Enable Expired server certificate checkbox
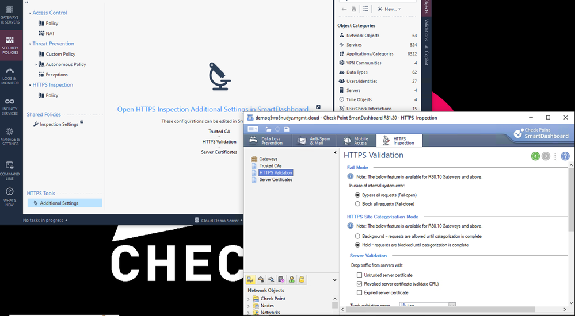 (359, 292)
